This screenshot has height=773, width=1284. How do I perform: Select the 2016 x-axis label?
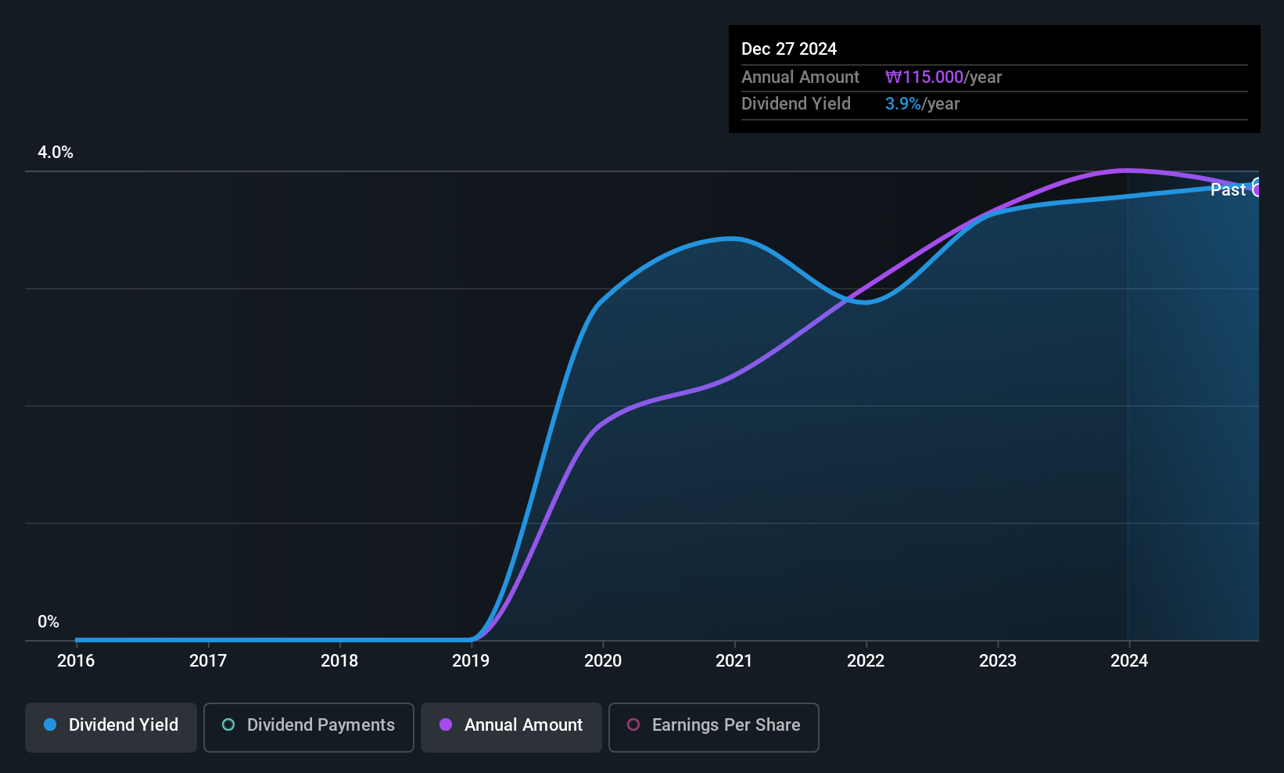[x=76, y=660]
